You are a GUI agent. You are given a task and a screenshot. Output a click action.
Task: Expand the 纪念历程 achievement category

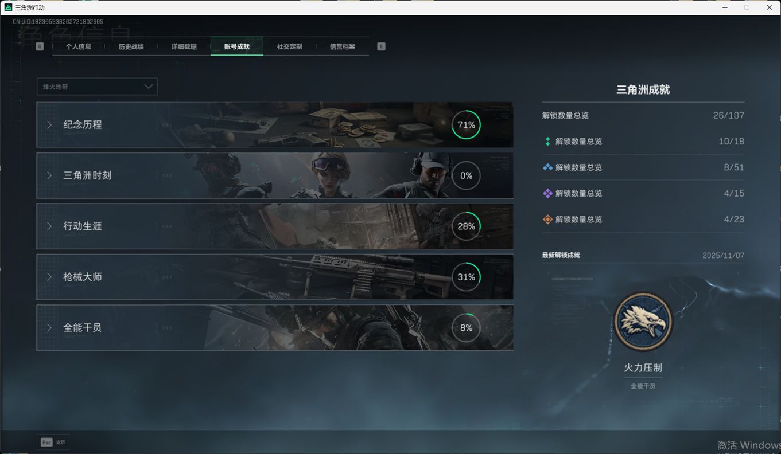pyautogui.click(x=83, y=125)
